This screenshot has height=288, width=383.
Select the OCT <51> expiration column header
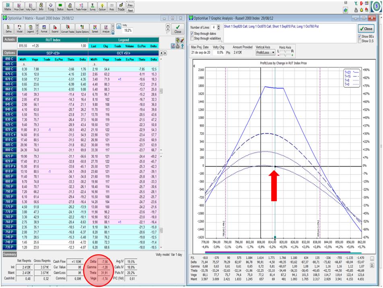click(x=124, y=53)
